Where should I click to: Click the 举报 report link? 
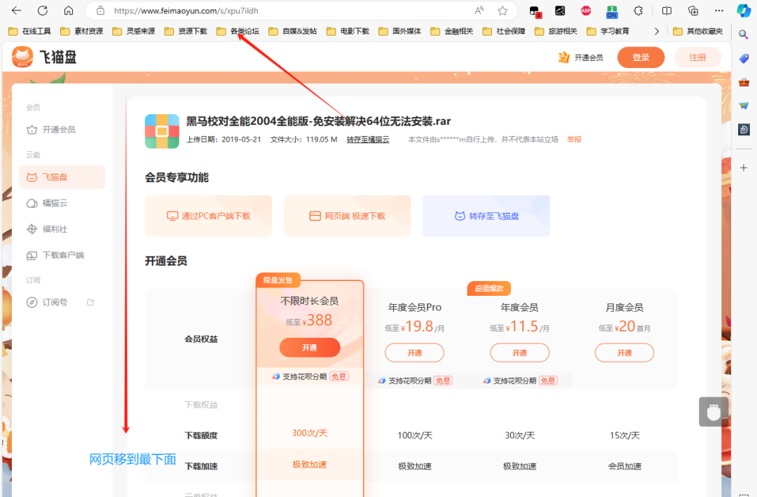(574, 139)
